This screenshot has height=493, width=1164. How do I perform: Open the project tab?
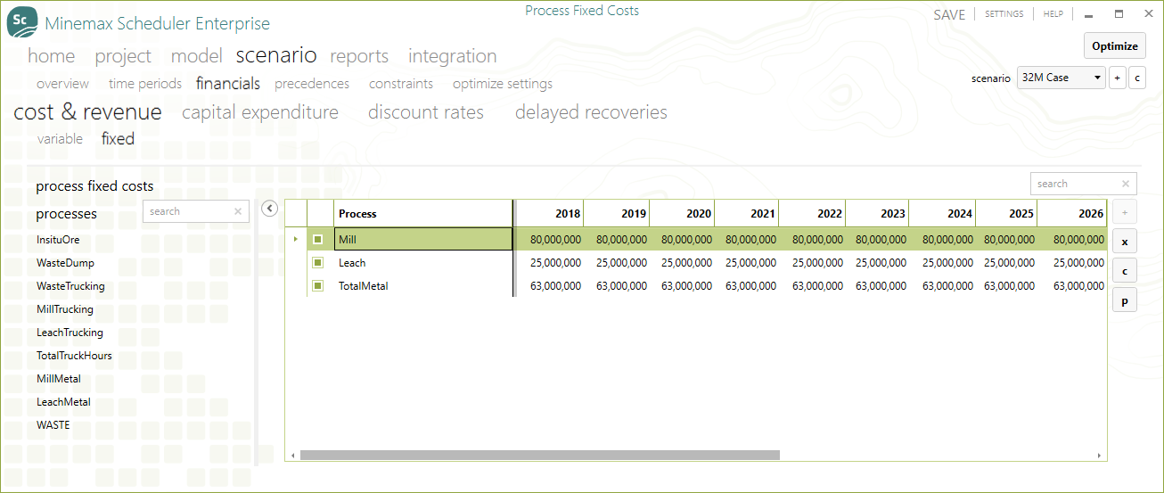(x=123, y=55)
